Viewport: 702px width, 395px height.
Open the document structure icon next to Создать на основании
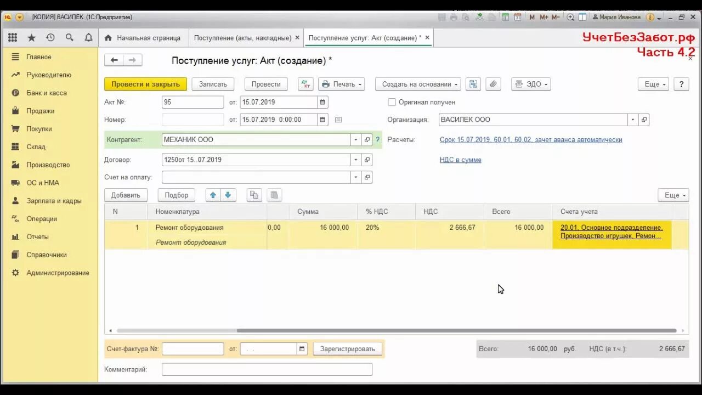click(473, 84)
